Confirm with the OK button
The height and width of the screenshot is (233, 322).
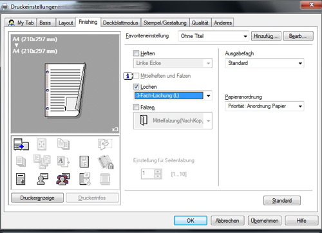click(x=191, y=221)
